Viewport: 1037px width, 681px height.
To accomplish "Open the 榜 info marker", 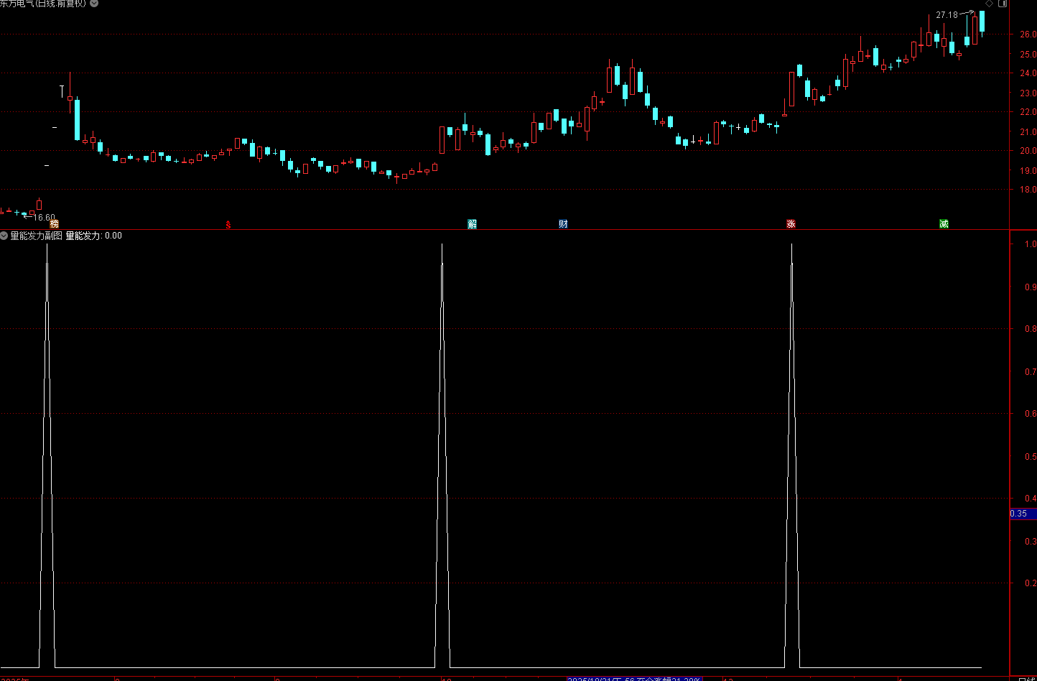I will pos(55,224).
